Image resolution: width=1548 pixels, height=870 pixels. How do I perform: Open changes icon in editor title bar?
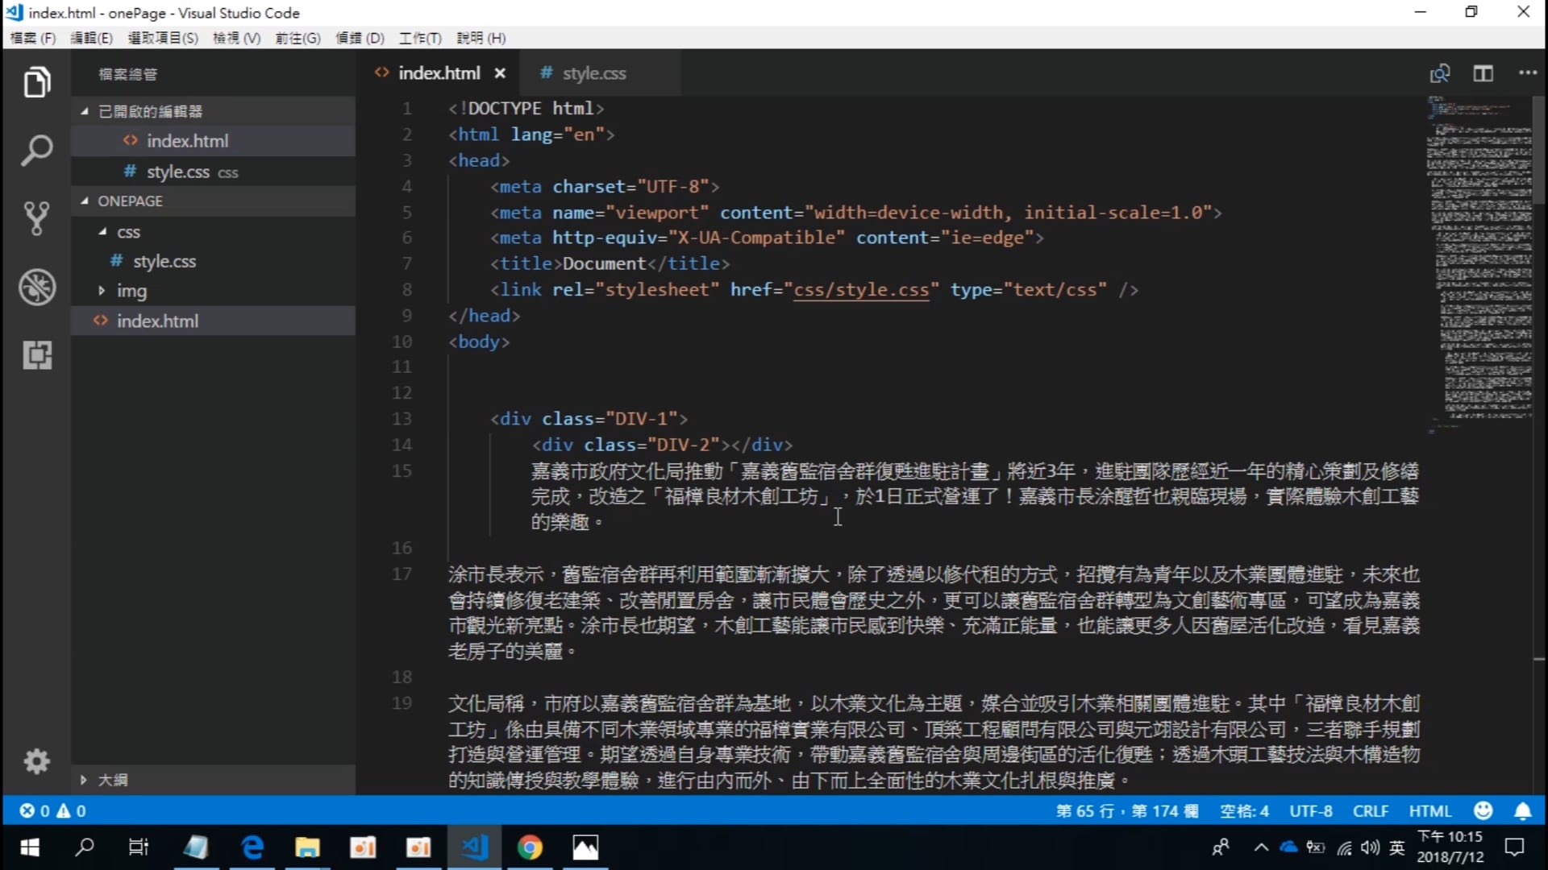coord(1439,73)
